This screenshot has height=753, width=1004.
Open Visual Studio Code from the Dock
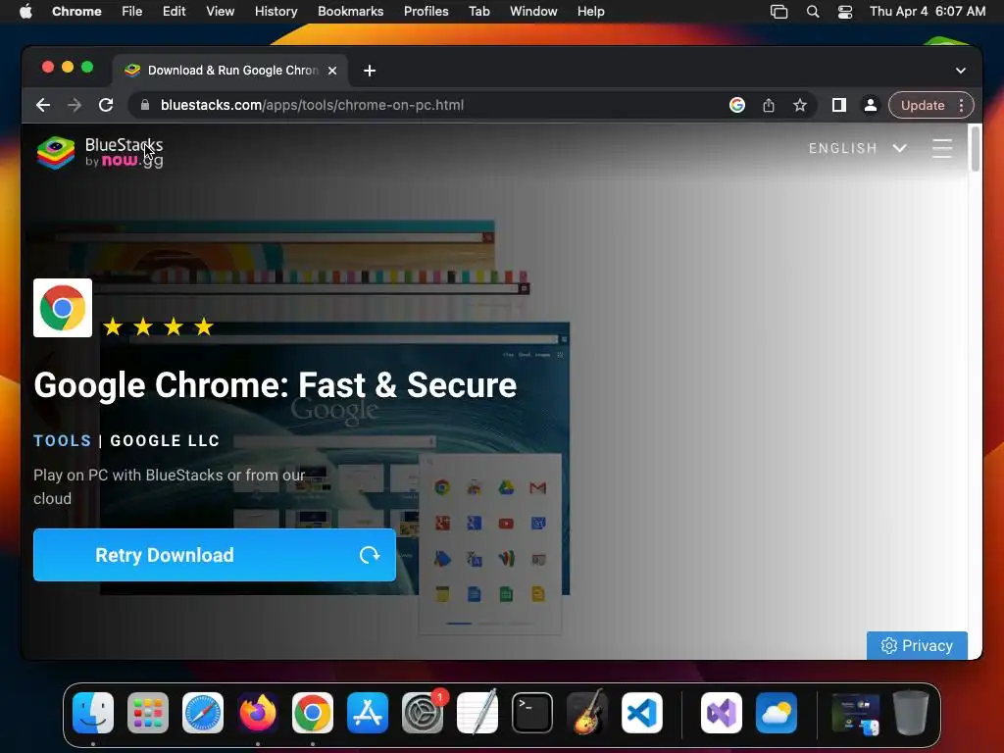point(642,713)
